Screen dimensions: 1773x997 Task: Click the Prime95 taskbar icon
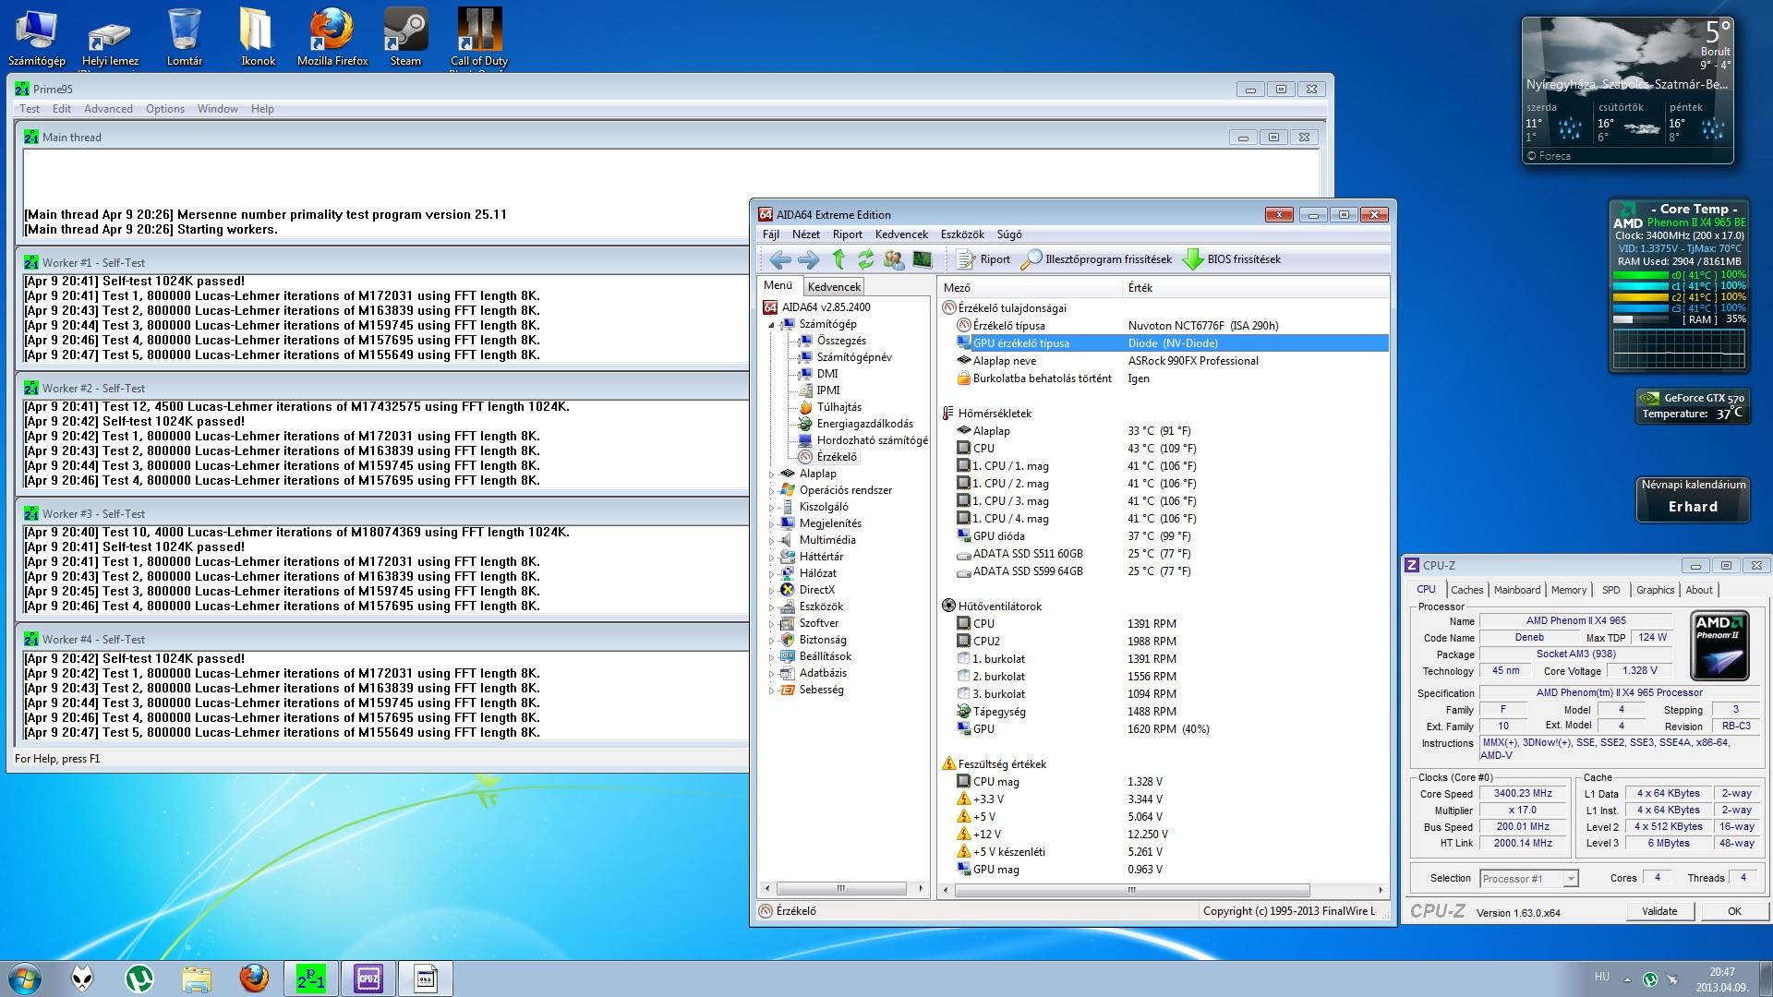pyautogui.click(x=311, y=979)
